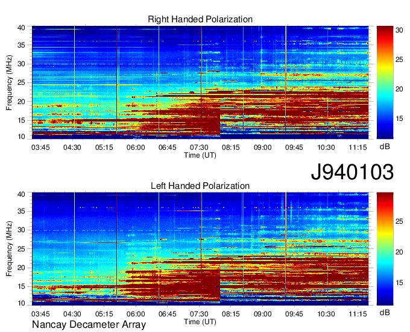410x332 pixels.
Task: Click 35 MHz frequency tick, Right Handed plot
Action: point(21,45)
